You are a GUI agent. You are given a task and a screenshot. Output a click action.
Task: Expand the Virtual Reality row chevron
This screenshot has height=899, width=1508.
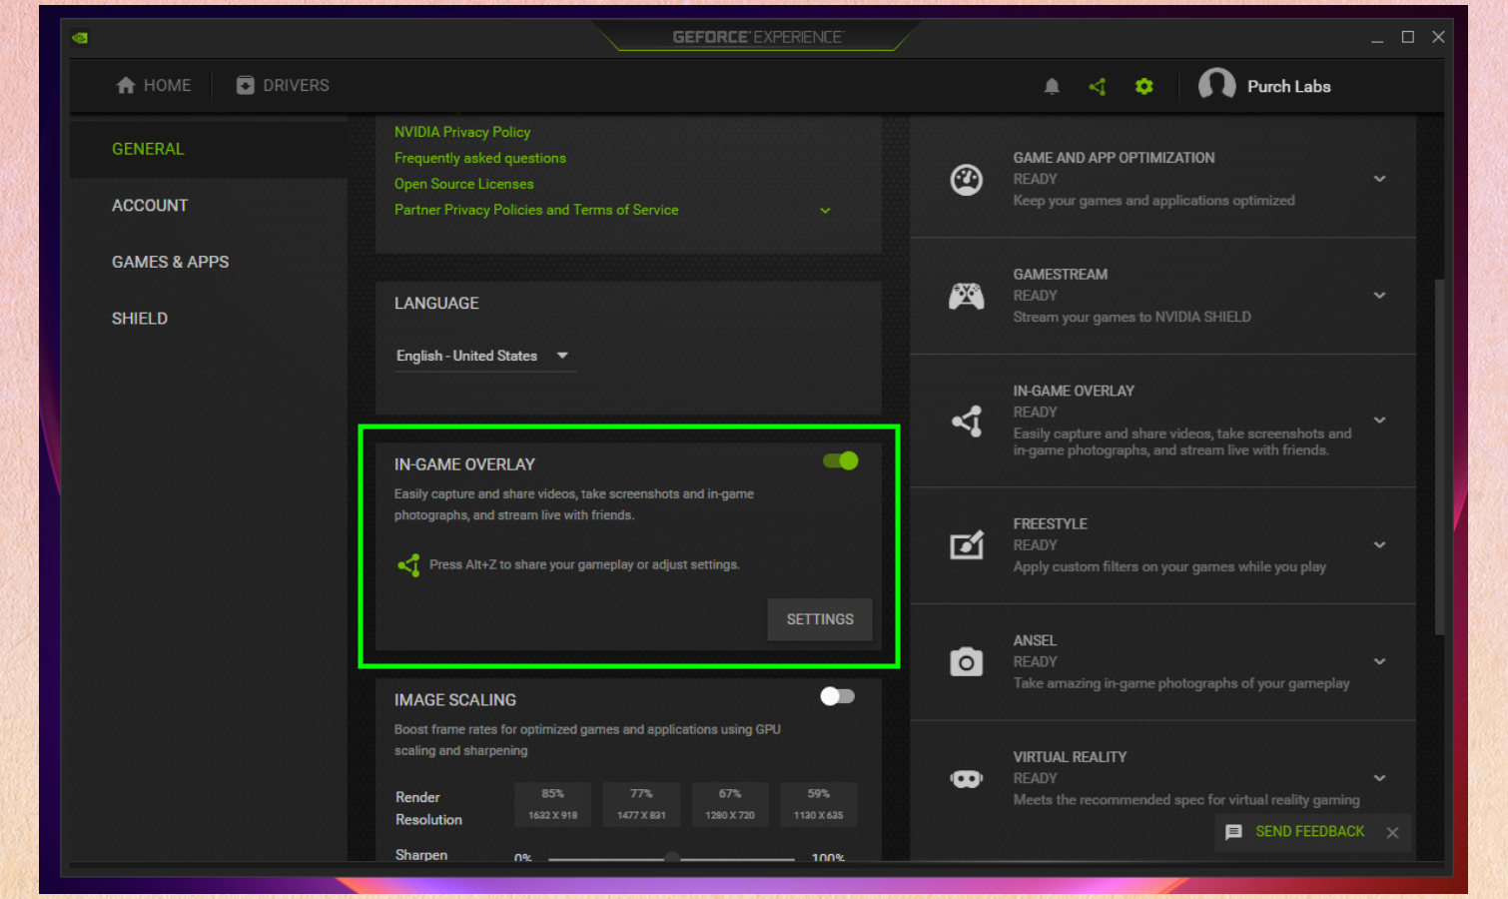pyautogui.click(x=1379, y=778)
